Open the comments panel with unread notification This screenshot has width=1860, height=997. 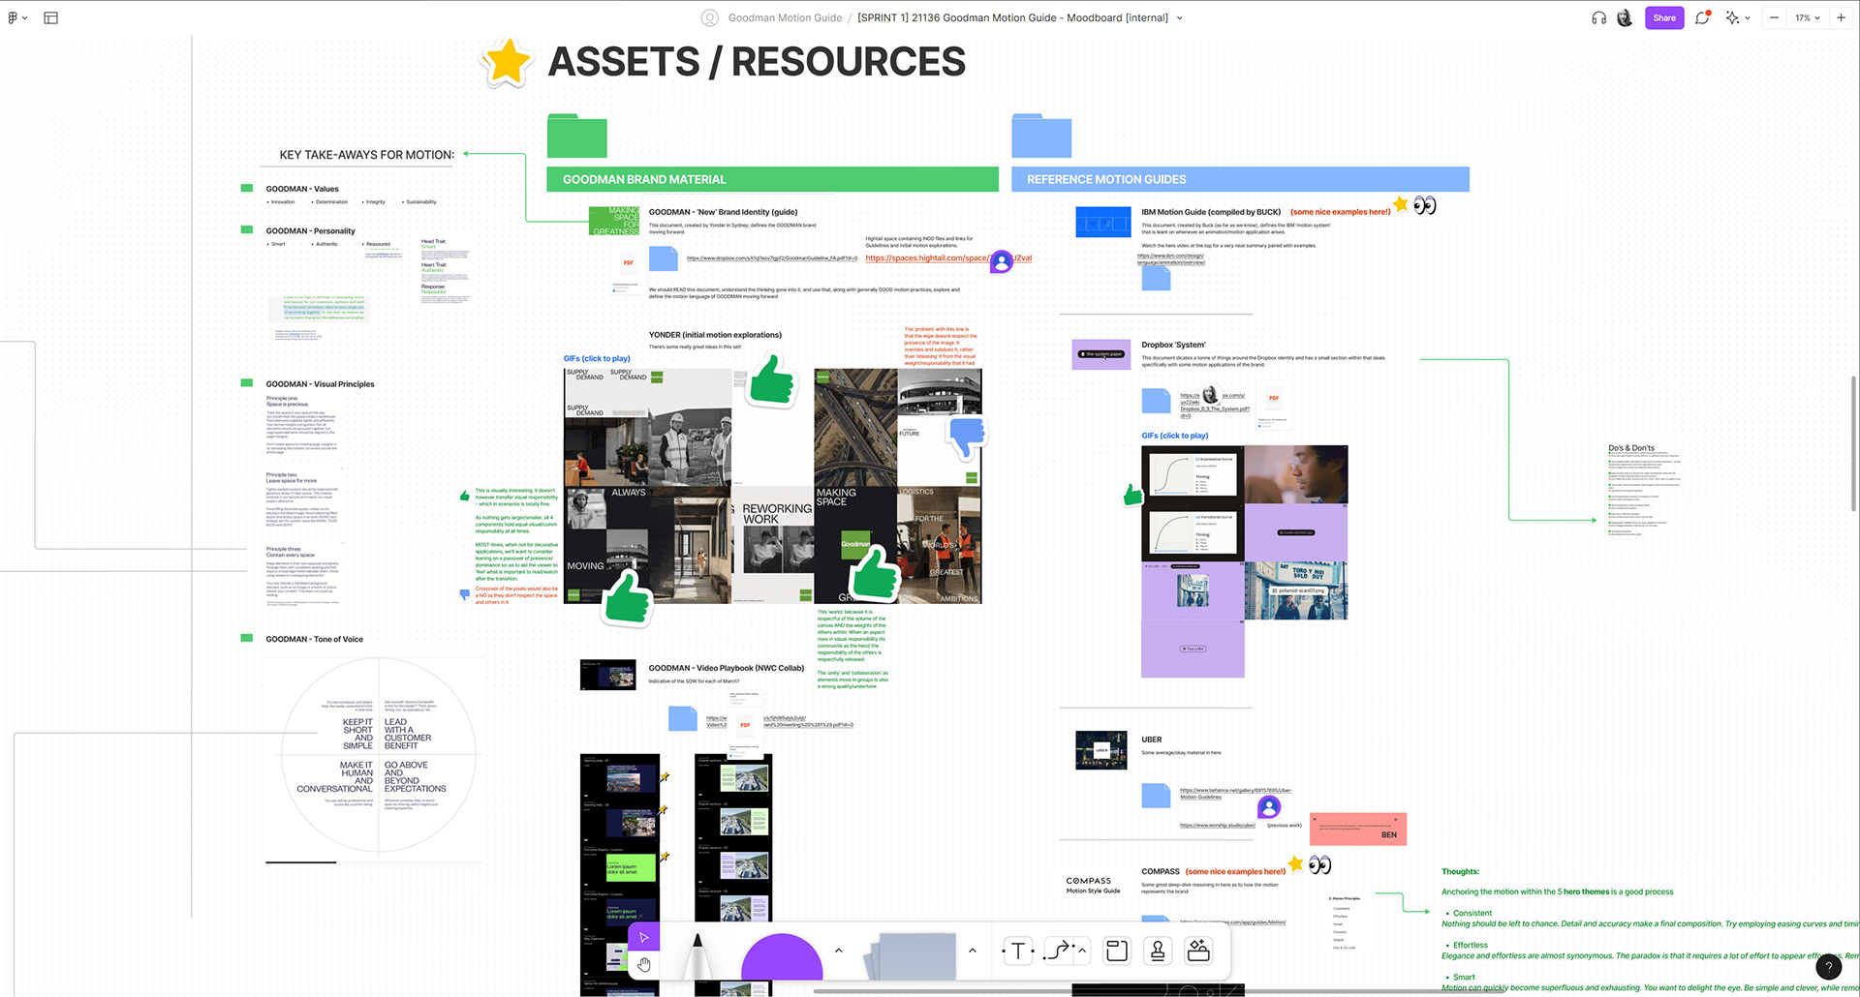[x=1702, y=17]
